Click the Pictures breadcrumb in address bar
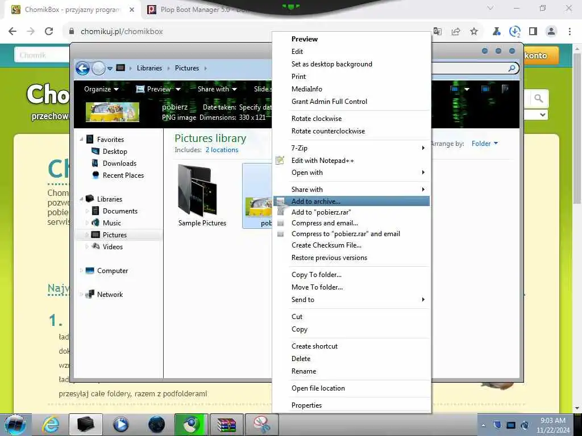 [x=186, y=68]
